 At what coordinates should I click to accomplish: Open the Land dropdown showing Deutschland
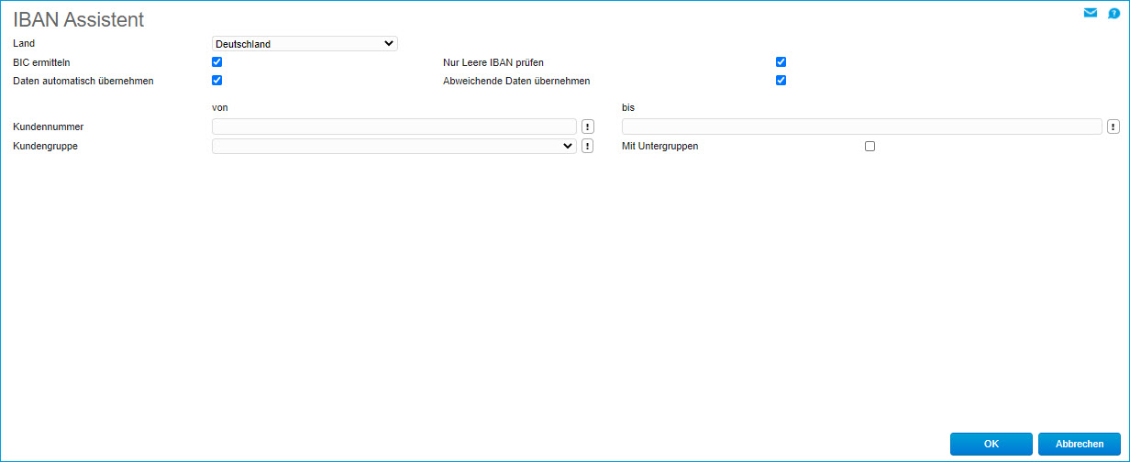click(305, 43)
